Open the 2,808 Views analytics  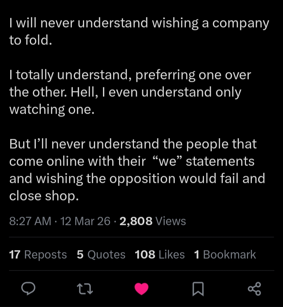click(x=153, y=221)
